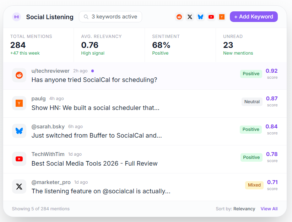Image resolution: width=292 pixels, height=222 pixels.
Task: Click YouTube icon beside TechWithTim mention
Action: [19, 159]
